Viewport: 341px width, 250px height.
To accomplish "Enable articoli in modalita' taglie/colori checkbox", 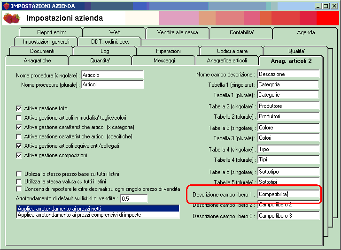I will click(x=19, y=118).
